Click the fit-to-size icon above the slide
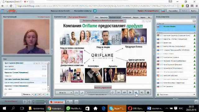 (150, 21)
